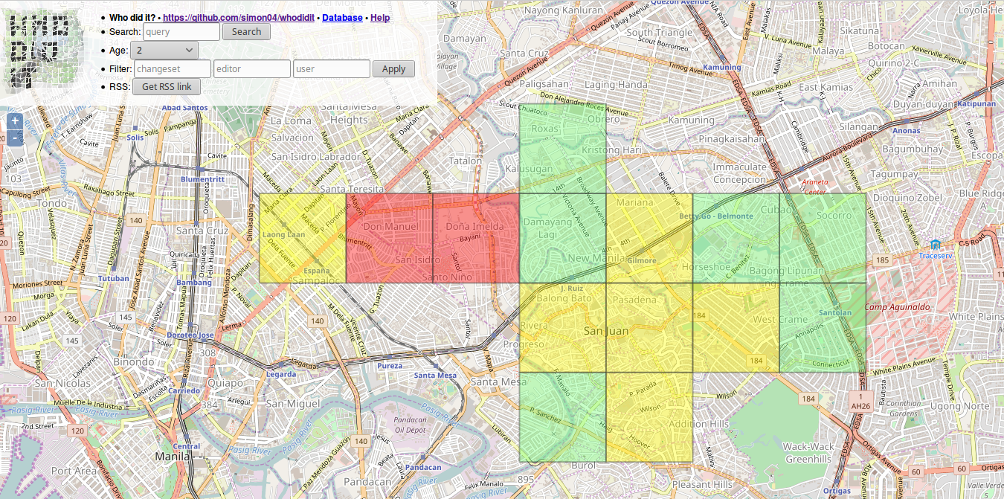Click the Legarda station label
The width and height of the screenshot is (1004, 499).
(281, 374)
